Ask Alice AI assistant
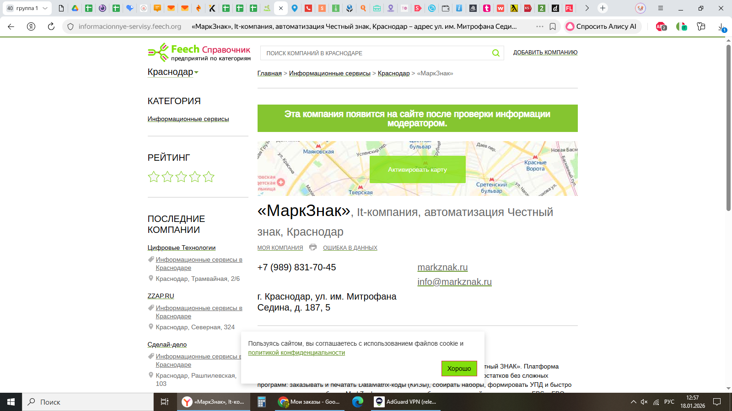This screenshot has width=732, height=411. click(x=602, y=26)
